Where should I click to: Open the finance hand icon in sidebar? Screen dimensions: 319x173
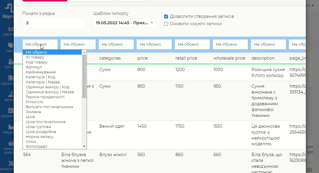click(x=11, y=94)
